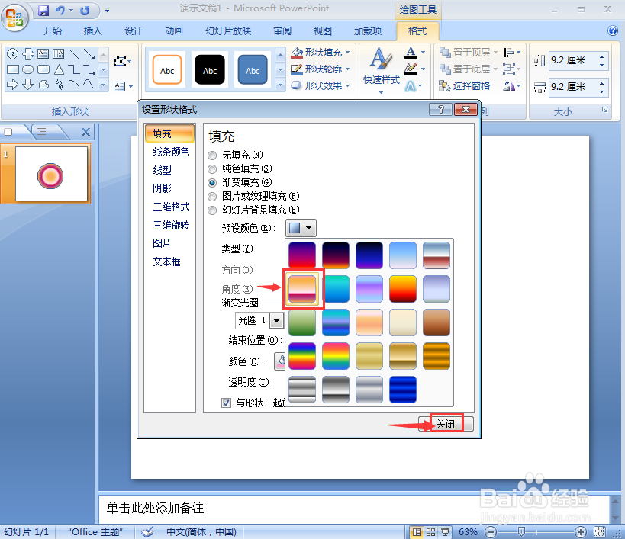The image size is (625, 539).
Task: Go to 阴影 section in dialog
Action: 163,188
